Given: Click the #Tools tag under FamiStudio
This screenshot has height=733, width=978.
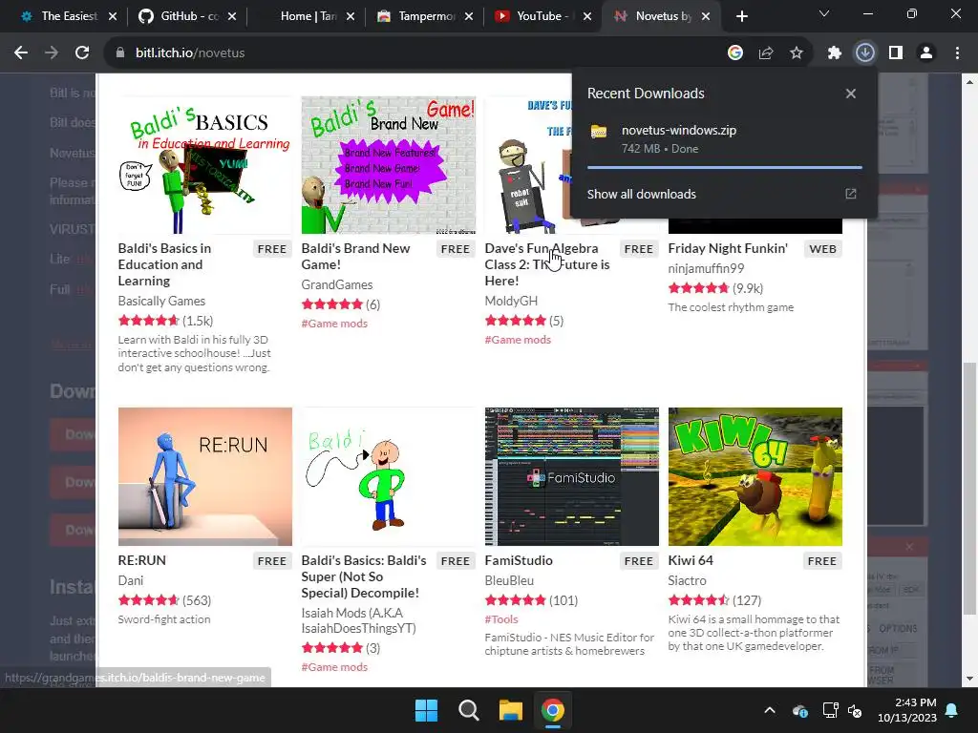Looking at the screenshot, I should point(501,619).
